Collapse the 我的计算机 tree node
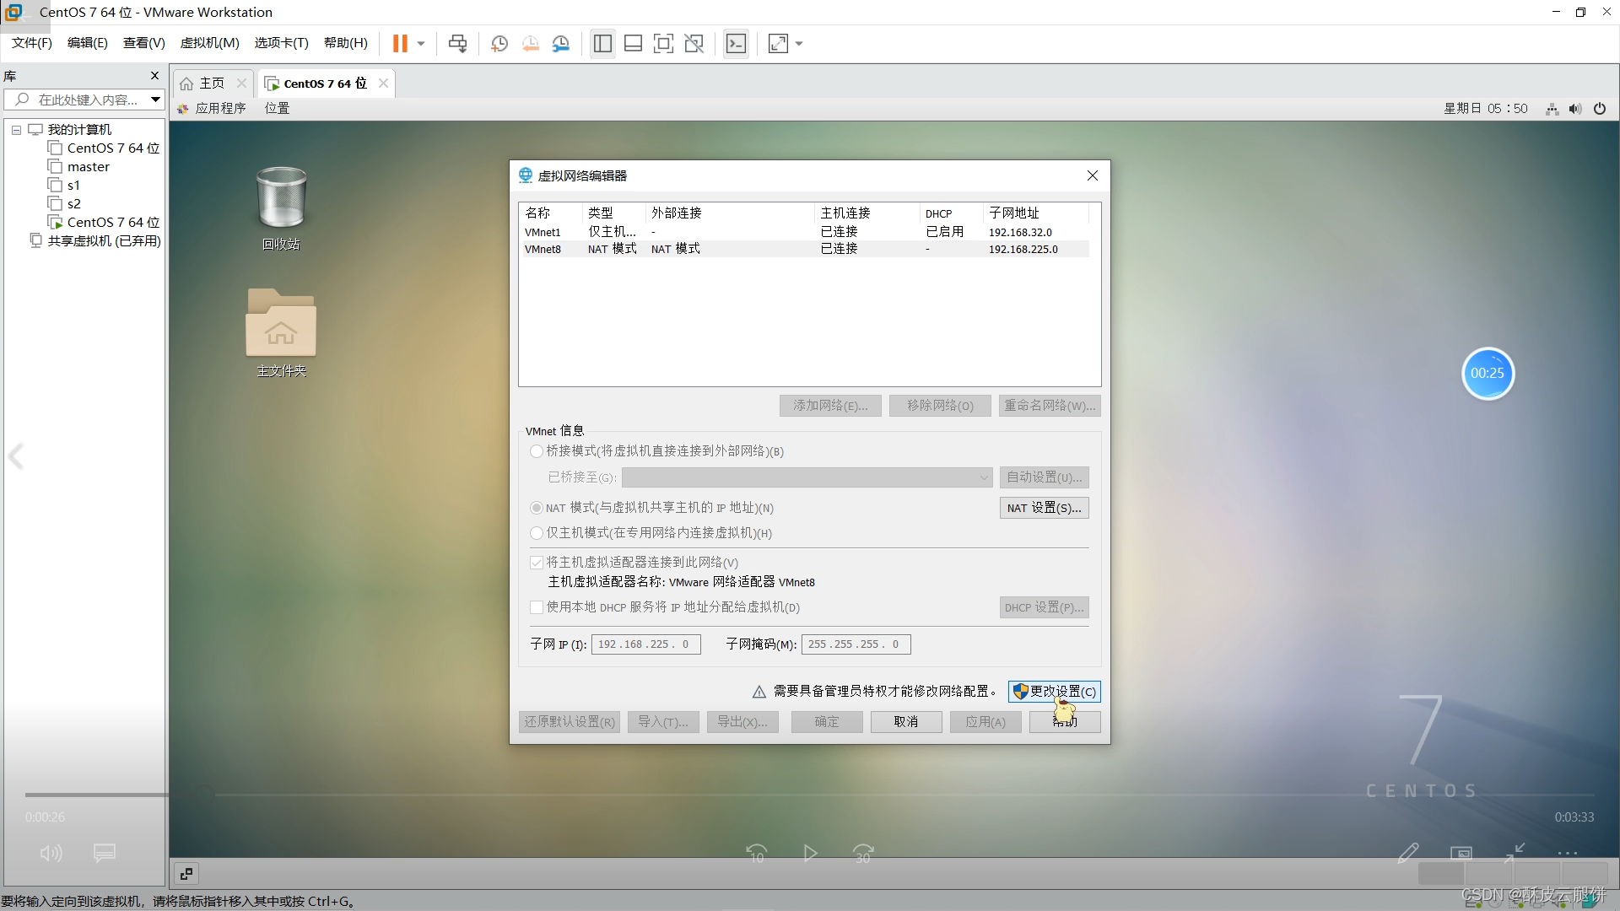The height and width of the screenshot is (911, 1620). (15, 129)
